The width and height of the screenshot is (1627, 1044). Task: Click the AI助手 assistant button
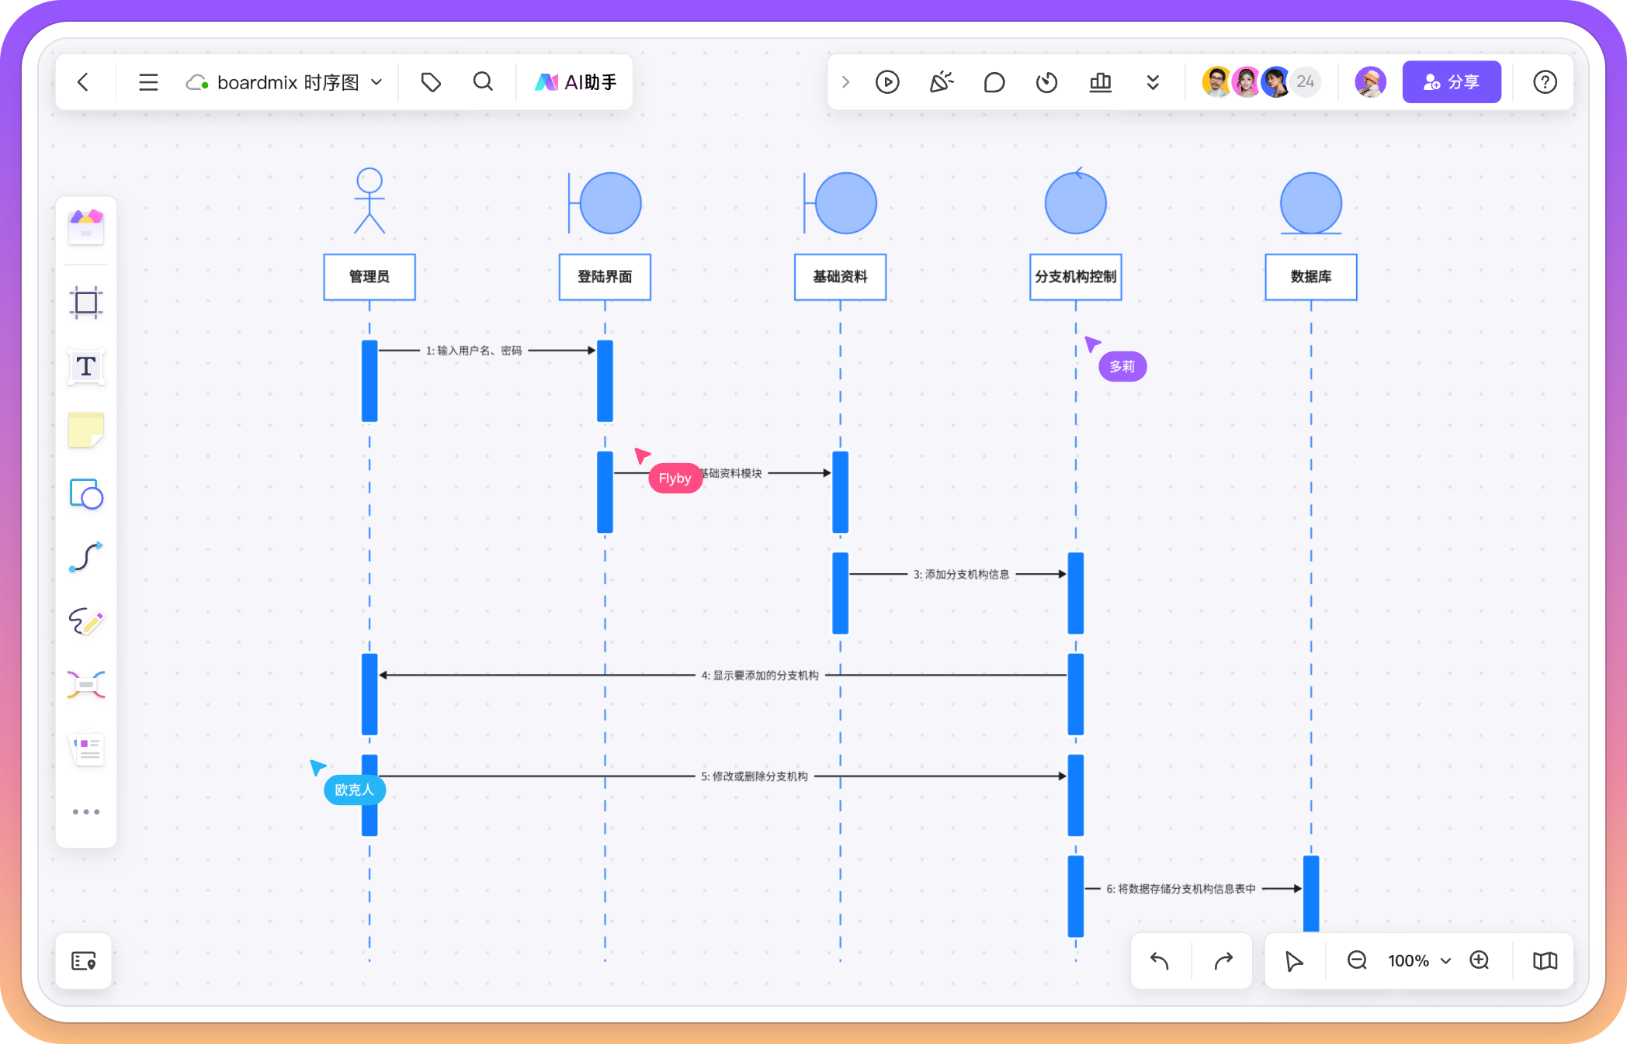tap(575, 82)
